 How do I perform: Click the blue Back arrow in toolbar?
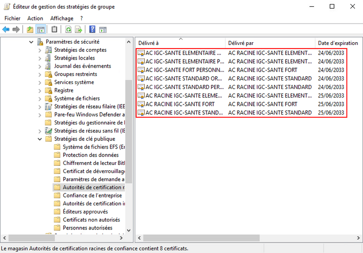coord(6,30)
